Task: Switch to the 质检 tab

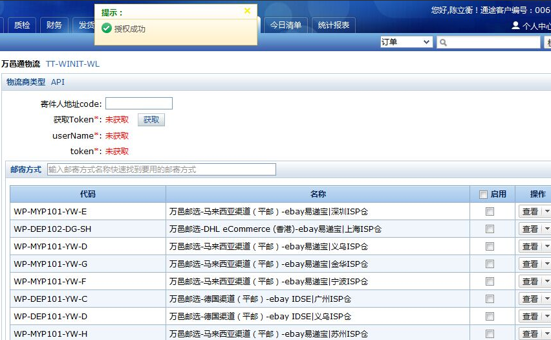Action: pyautogui.click(x=22, y=25)
